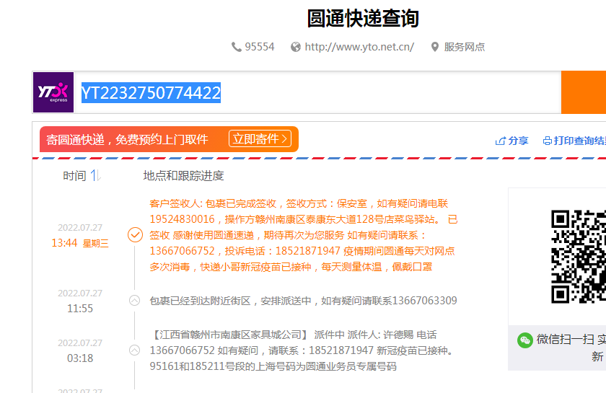
Task: Click the printer icon next to 打印查询结果
Action: point(548,141)
